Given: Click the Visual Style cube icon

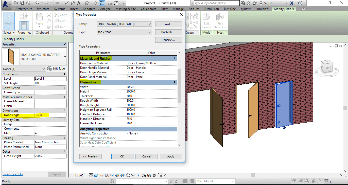Looking at the screenshot, I should pyautogui.click(x=96, y=175).
